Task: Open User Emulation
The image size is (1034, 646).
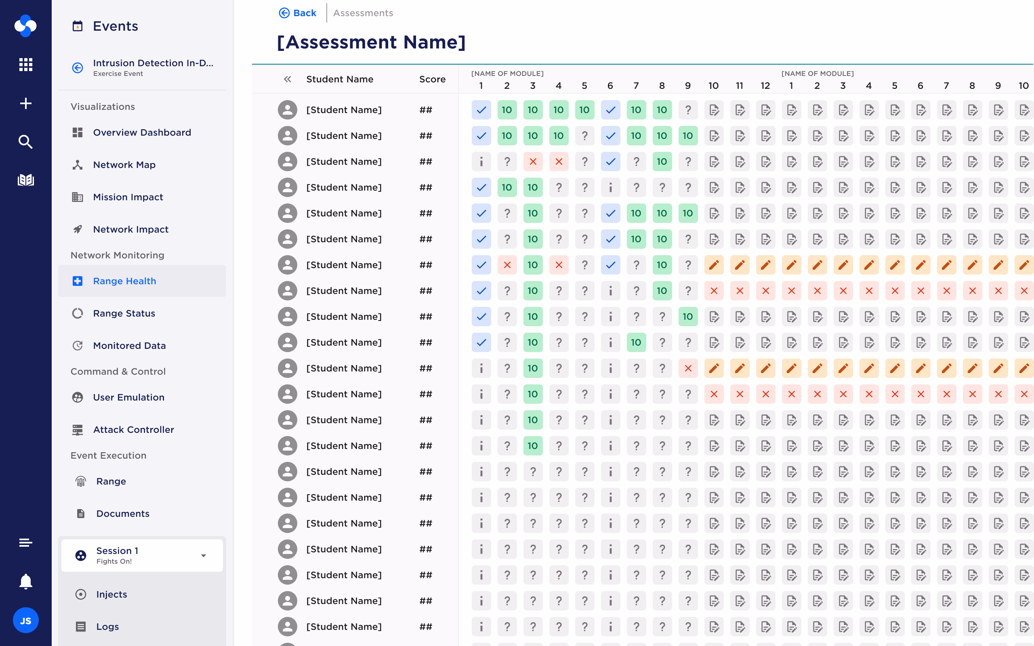Action: pos(142,397)
